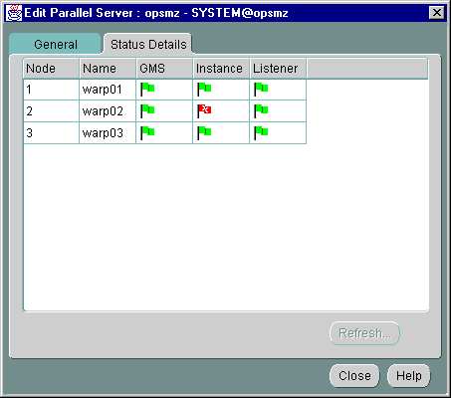The image size is (451, 398).
Task: Click the green Instance flag for warp03
Action: tap(204, 132)
